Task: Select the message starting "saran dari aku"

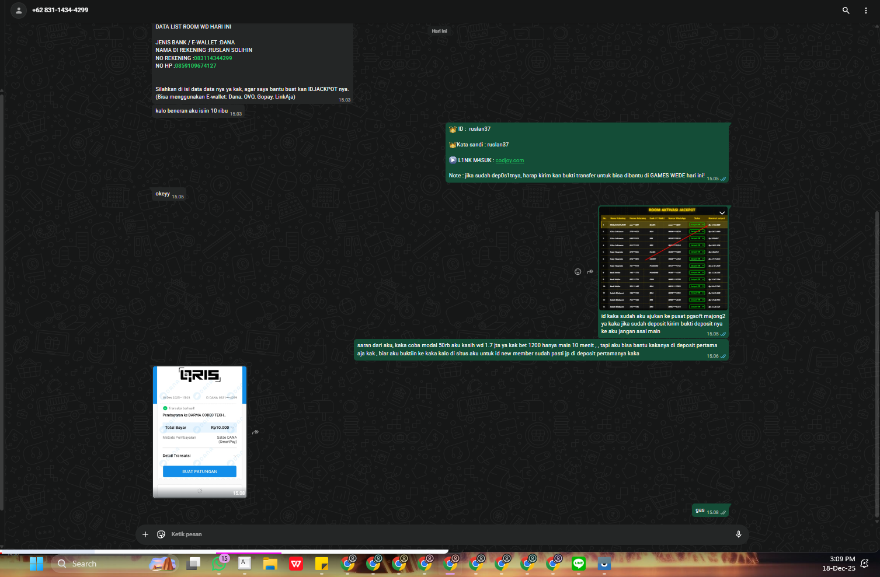Action: [x=541, y=349]
